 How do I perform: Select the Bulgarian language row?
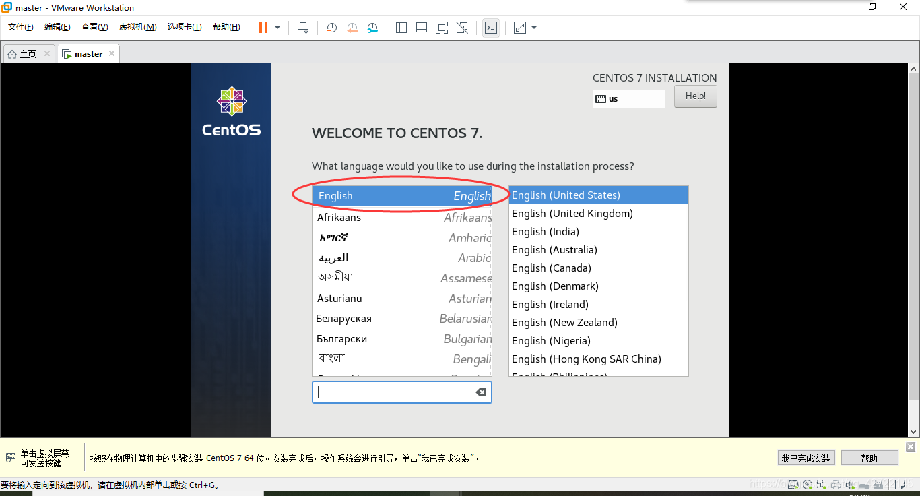pyautogui.click(x=402, y=339)
